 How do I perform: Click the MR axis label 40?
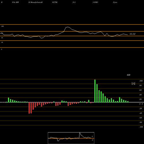click(x=141, y=95)
